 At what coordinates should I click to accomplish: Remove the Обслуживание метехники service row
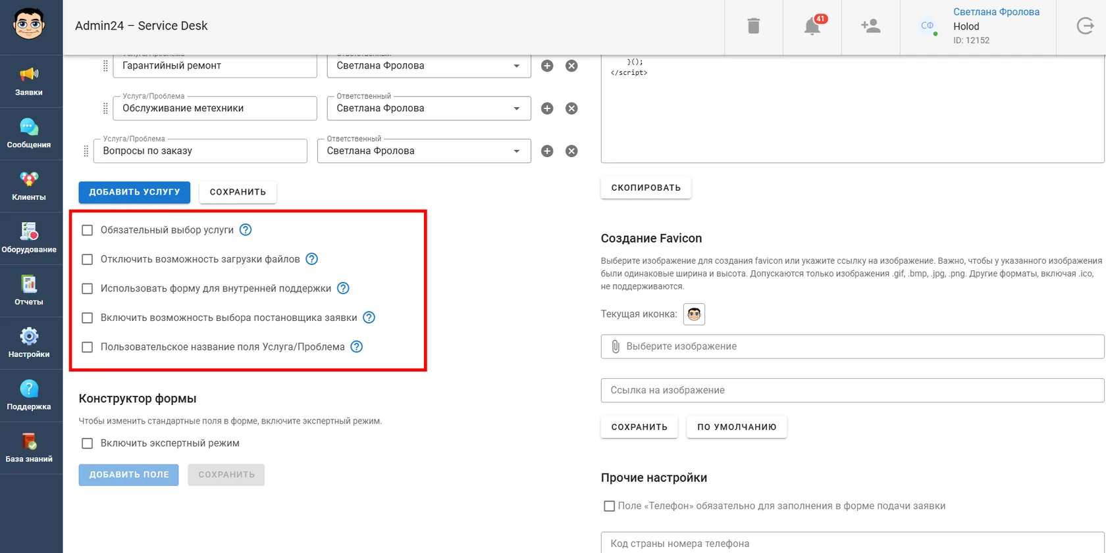[x=571, y=108]
